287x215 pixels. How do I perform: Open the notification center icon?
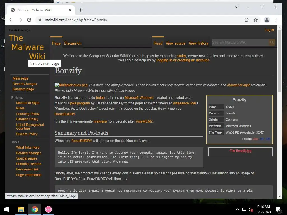278,210
